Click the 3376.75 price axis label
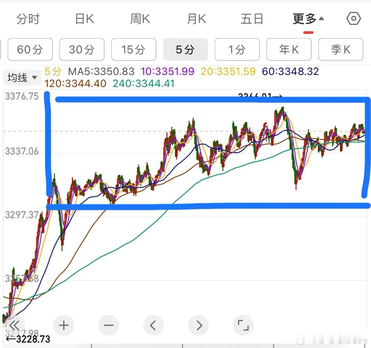Screen dimensions: 371x348 (x=22, y=96)
